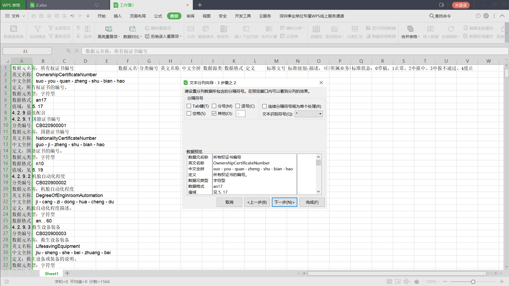Viewport: 509px width, 286px height.
Task: Add a new sheet with plus icon
Action: [x=67, y=273]
